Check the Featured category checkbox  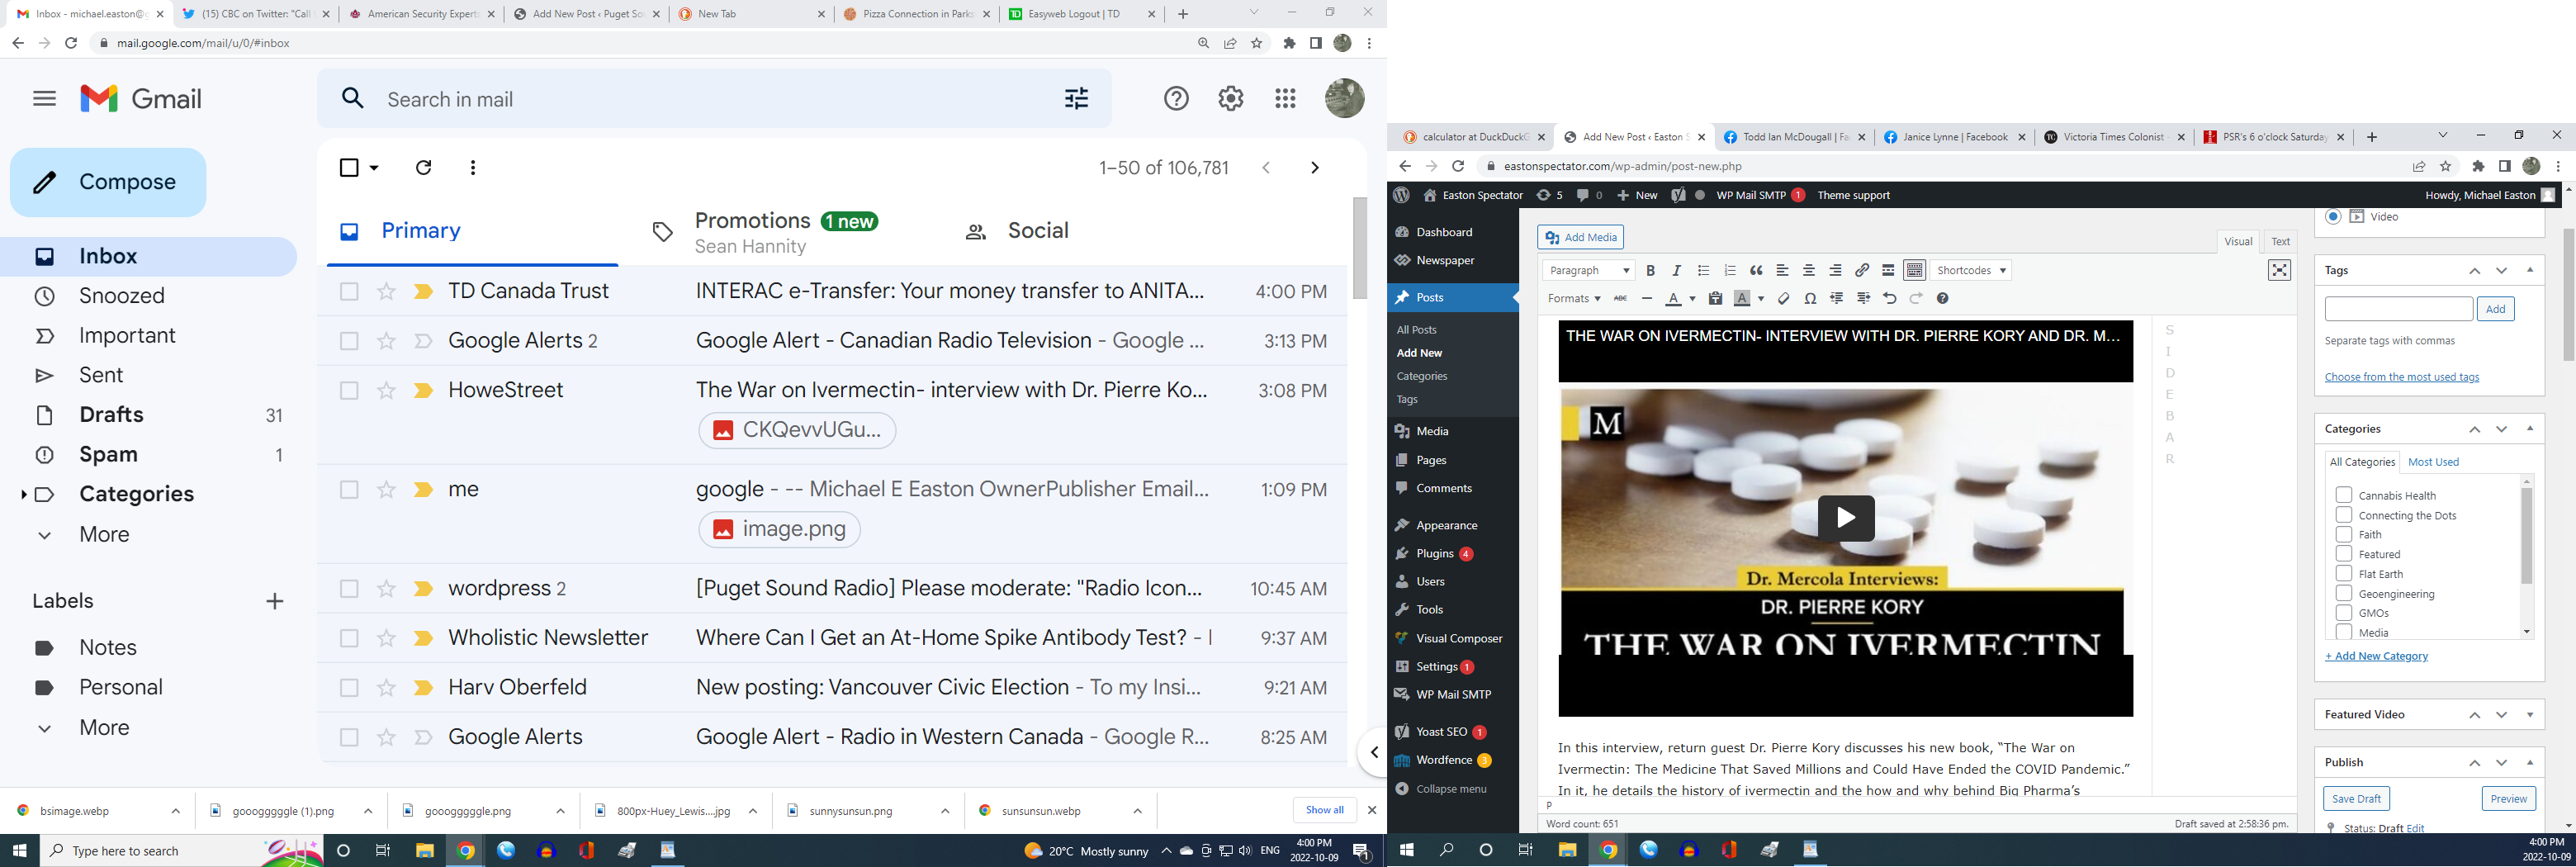[2343, 554]
